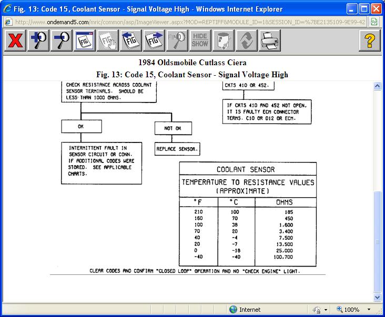385x317 pixels.
Task: Click the red X close viewer icon
Action: [x=15, y=40]
